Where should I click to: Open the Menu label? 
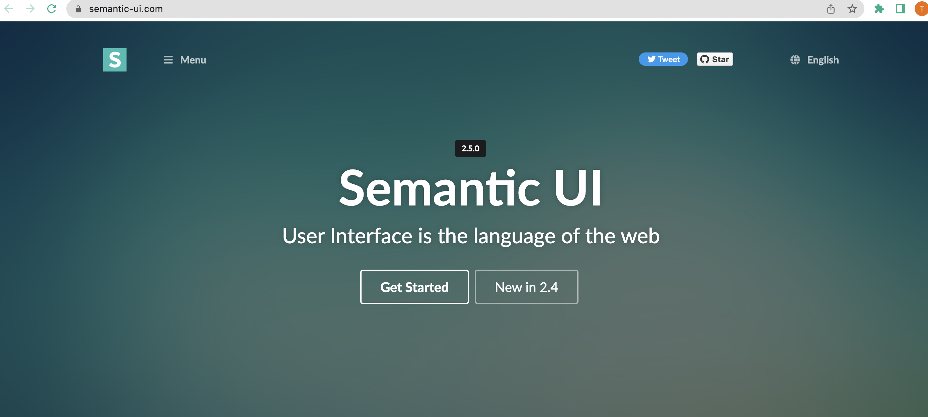(193, 60)
